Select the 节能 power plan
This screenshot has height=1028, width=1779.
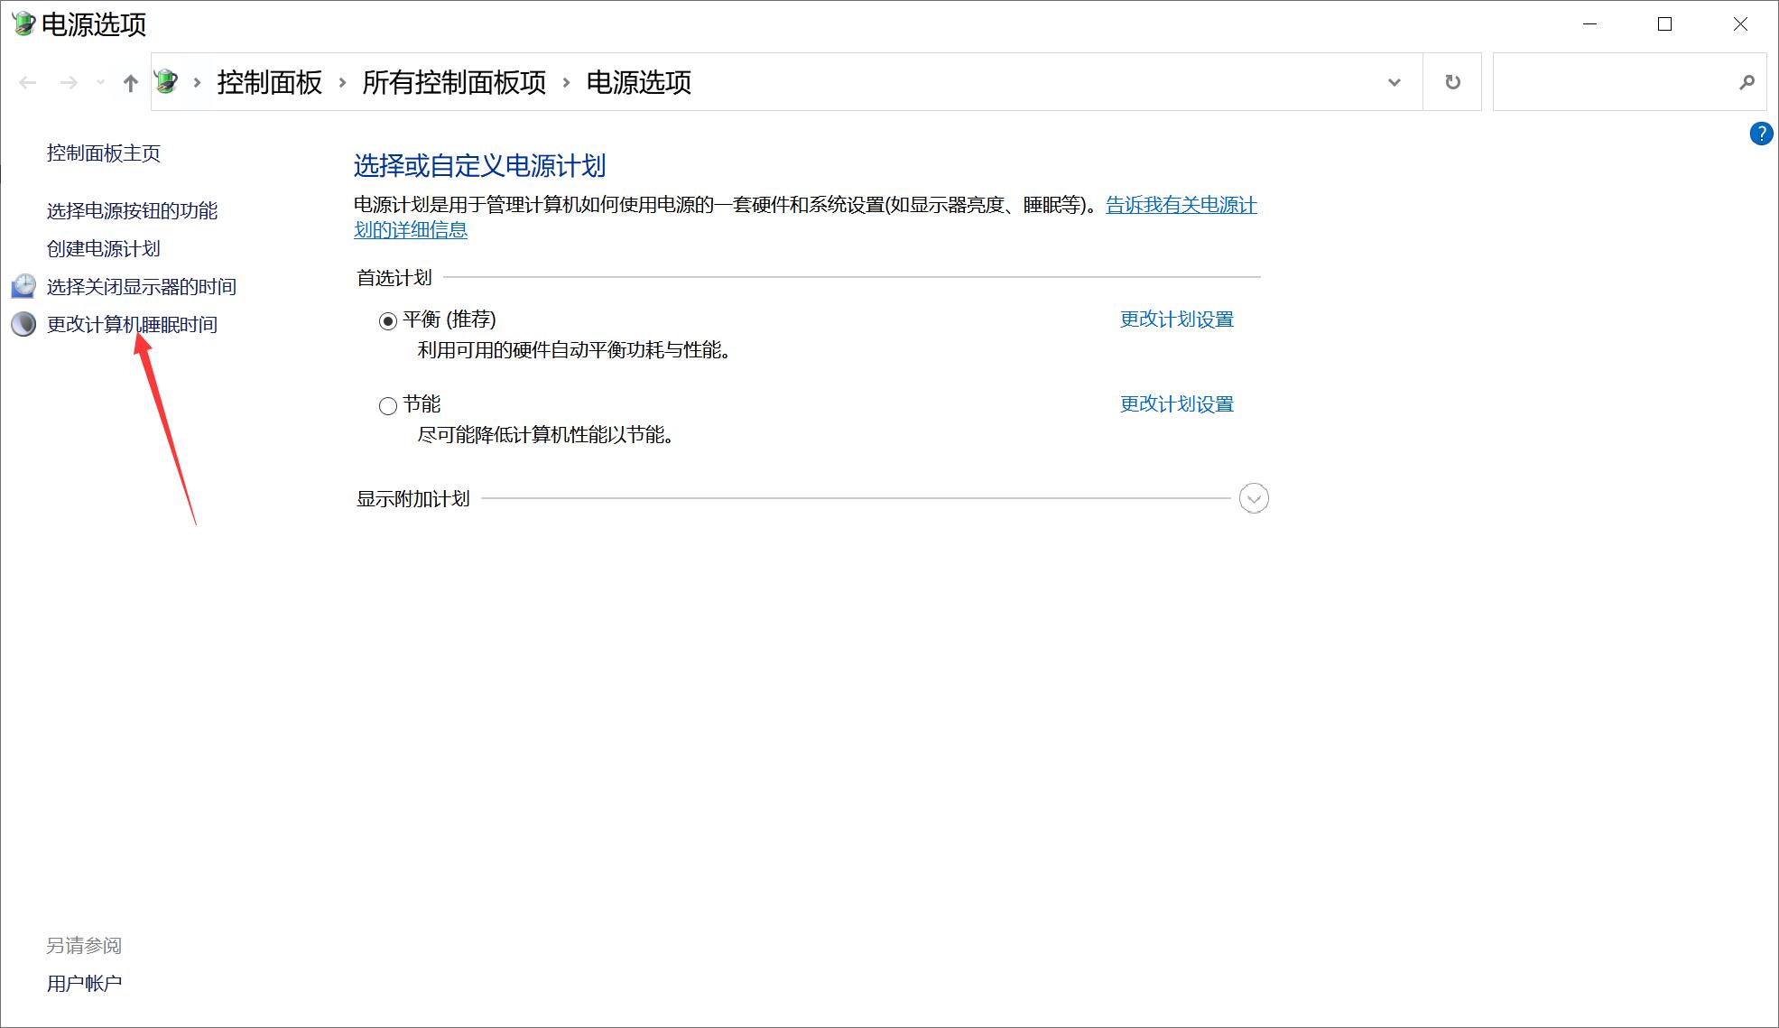[388, 405]
